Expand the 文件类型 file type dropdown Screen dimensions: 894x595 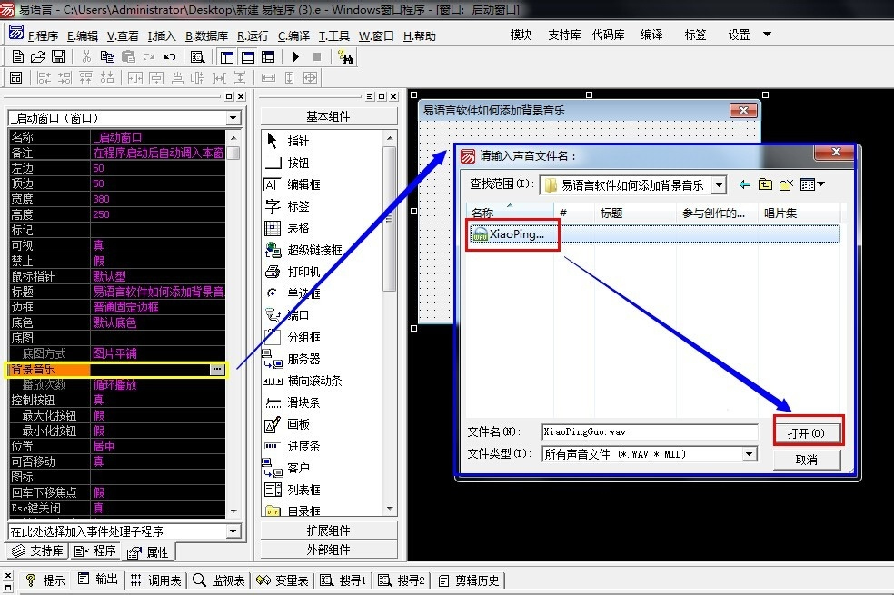[750, 454]
